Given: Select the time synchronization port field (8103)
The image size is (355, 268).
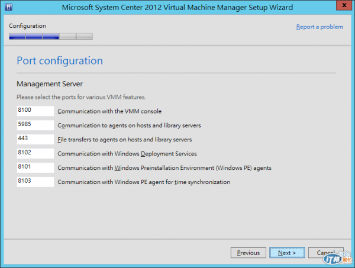Looking at the screenshot, I should coord(35,182).
